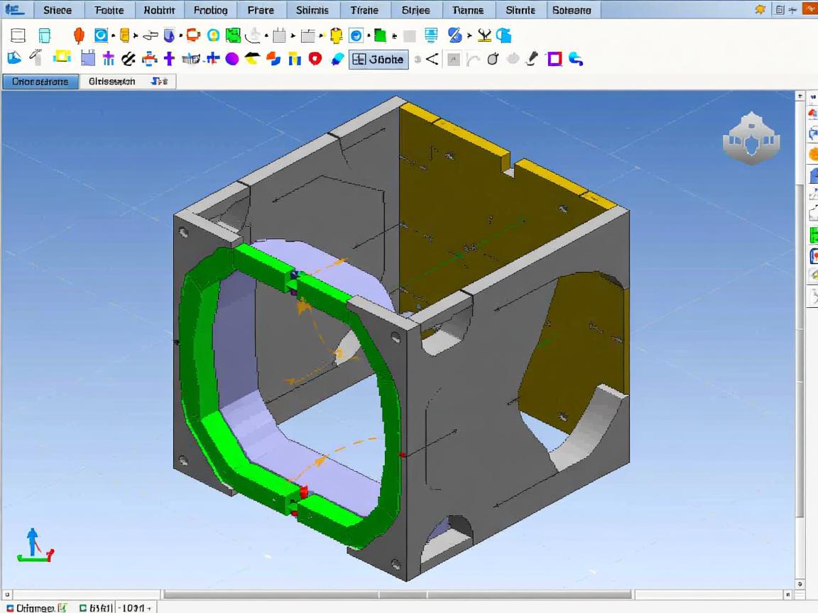Viewport: 818px width, 613px height.
Task: Select the blue monitor display icon
Action: click(x=430, y=35)
